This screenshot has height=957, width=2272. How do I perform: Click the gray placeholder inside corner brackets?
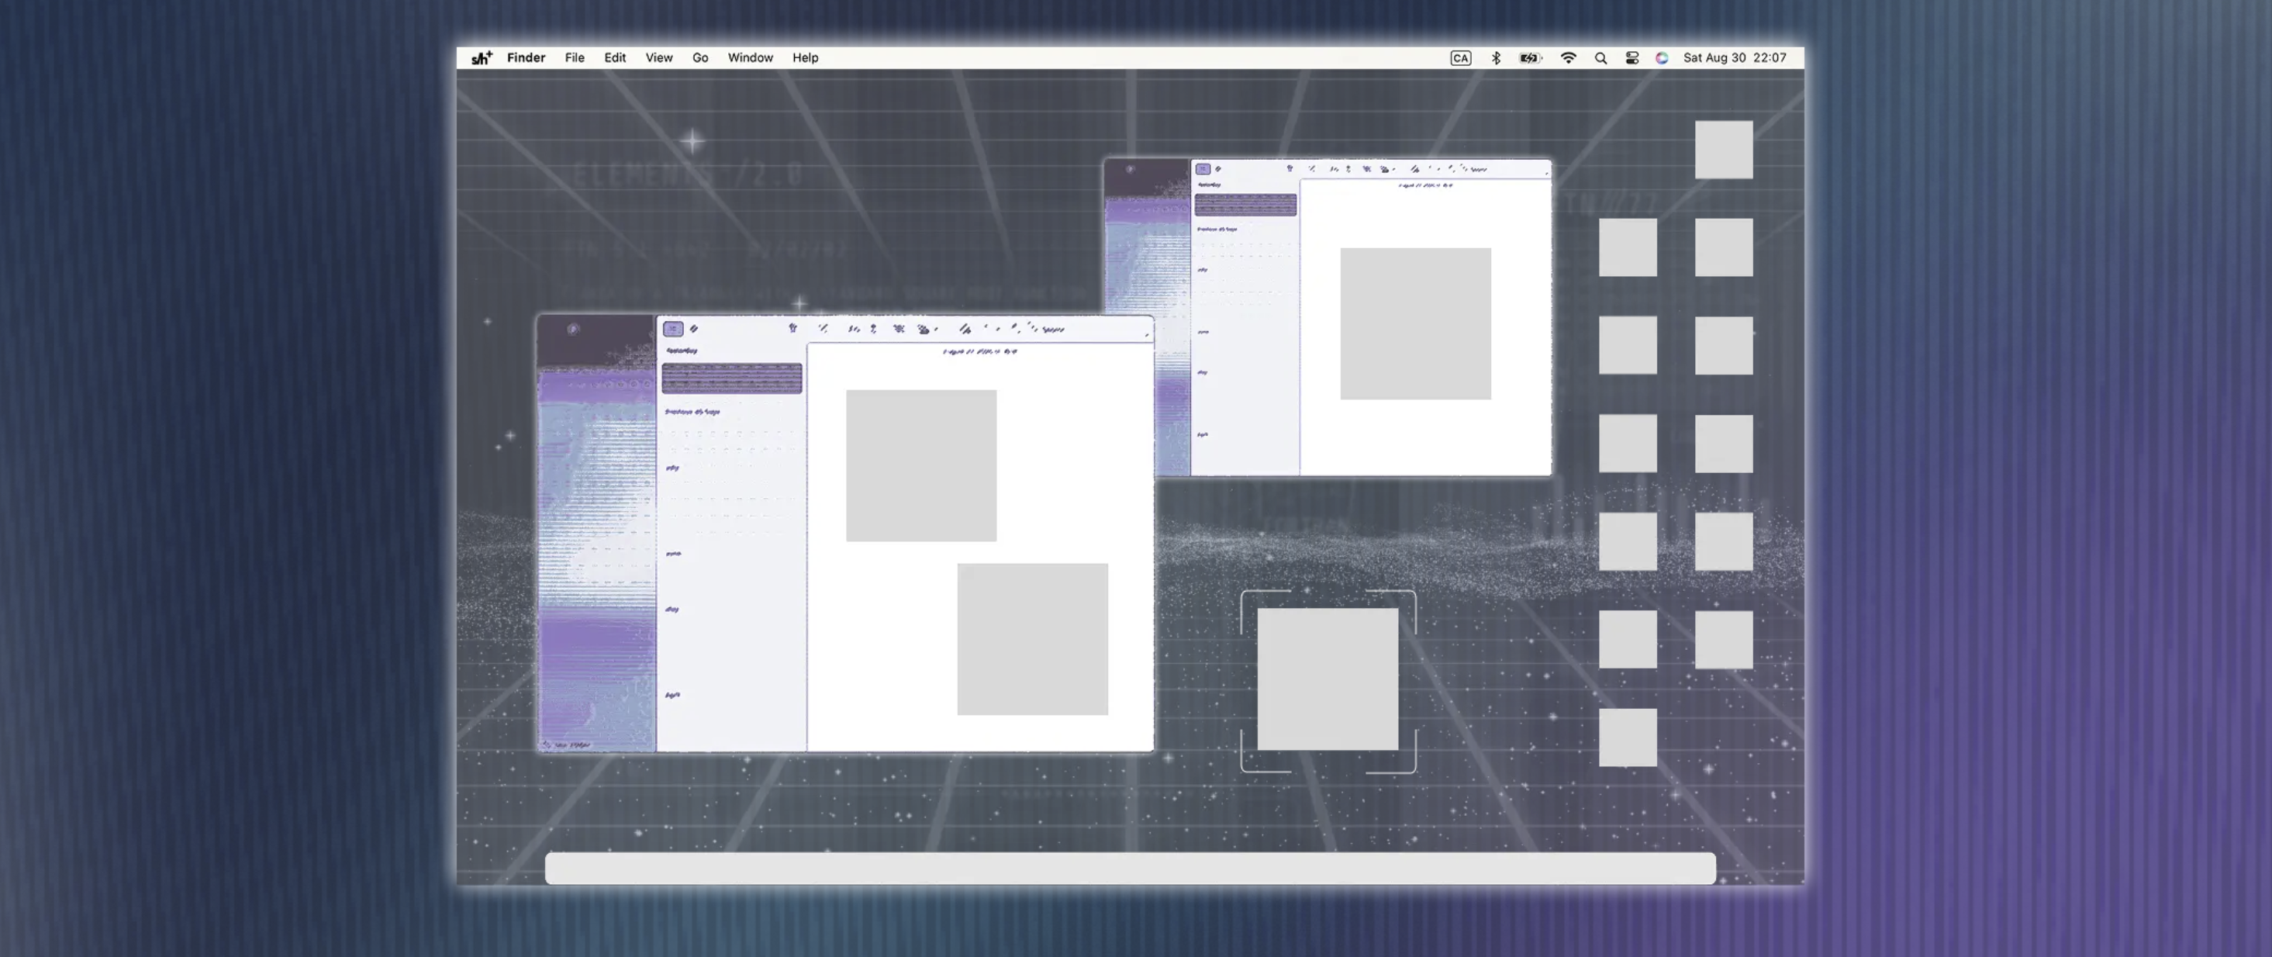1328,679
